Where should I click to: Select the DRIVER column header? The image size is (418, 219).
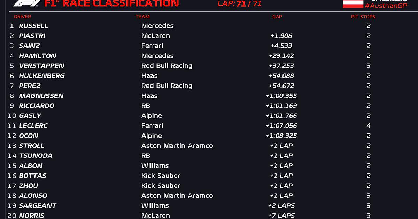point(23,17)
